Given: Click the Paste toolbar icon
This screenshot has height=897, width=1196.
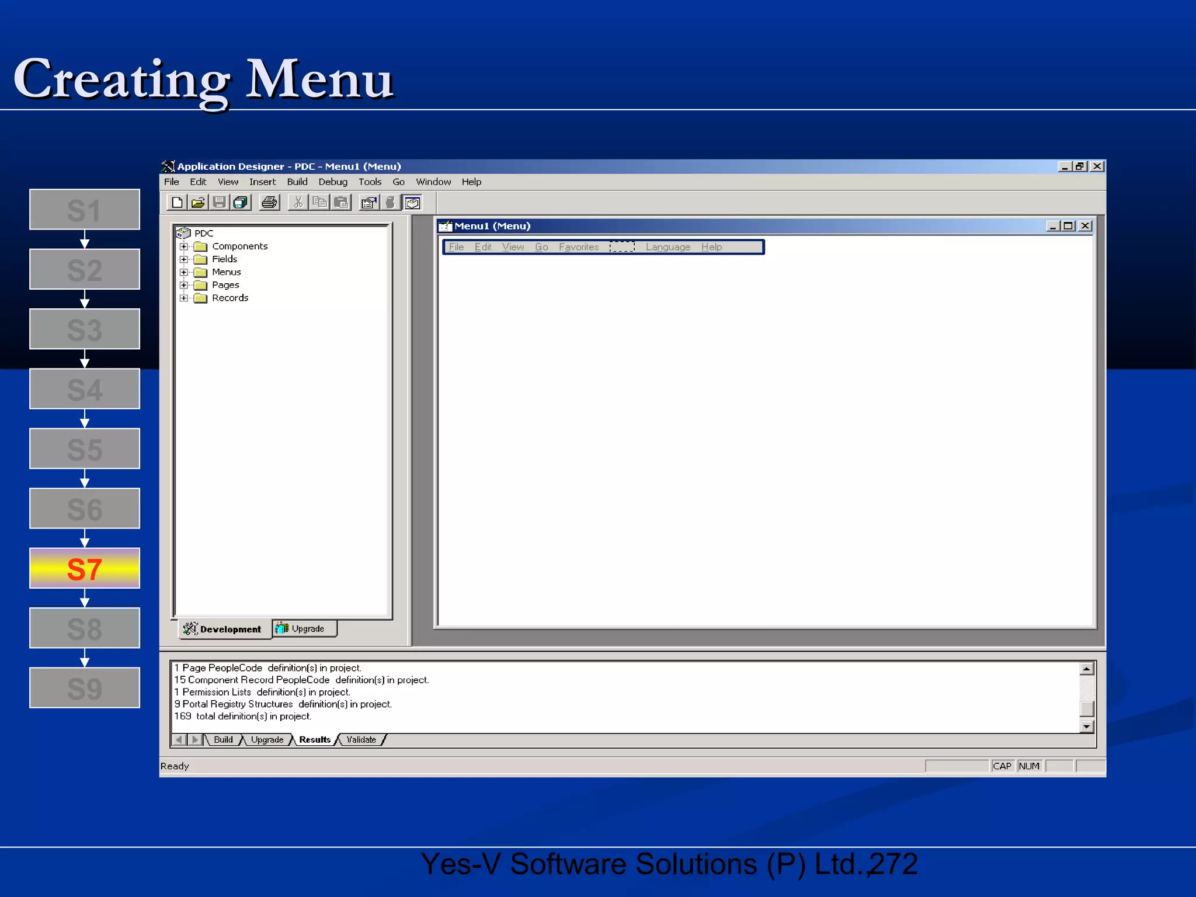Looking at the screenshot, I should (341, 203).
